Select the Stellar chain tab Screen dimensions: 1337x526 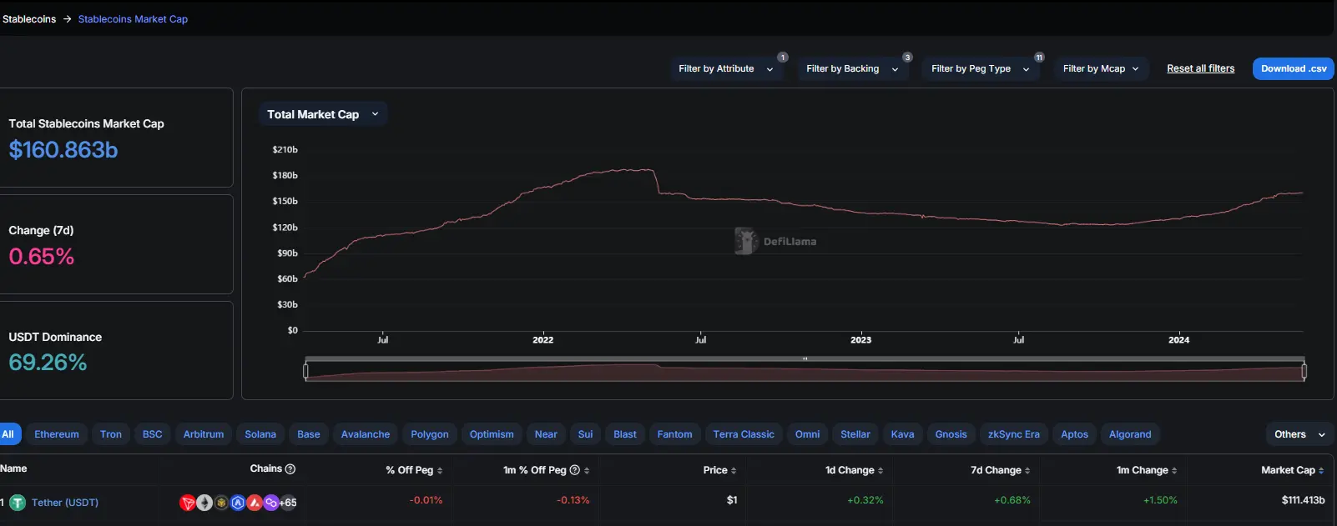pyautogui.click(x=855, y=434)
